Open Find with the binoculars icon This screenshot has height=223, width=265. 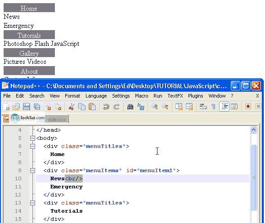130,107
